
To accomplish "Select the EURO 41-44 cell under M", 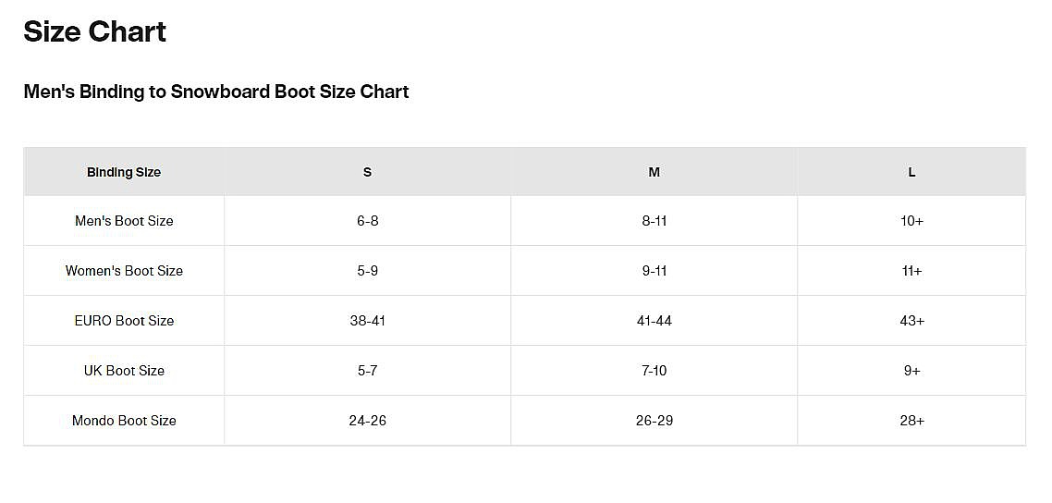I will pos(654,321).
